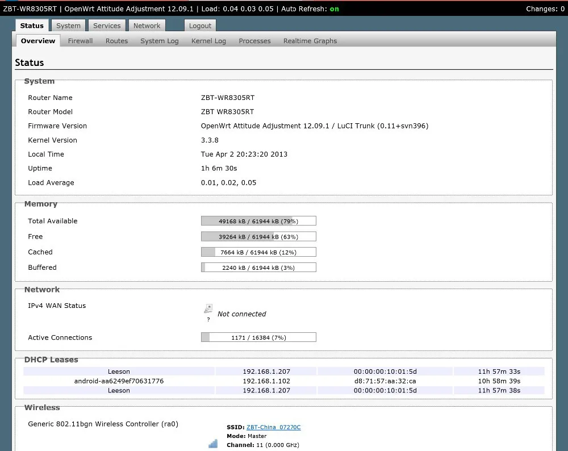The width and height of the screenshot is (568, 451).
Task: Click the Status page heading
Action: [30, 62]
